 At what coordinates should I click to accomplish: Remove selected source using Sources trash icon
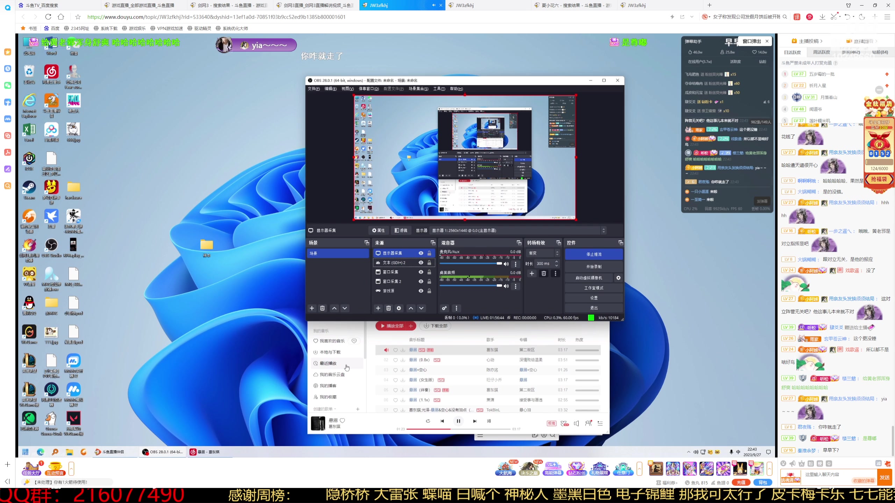388,308
